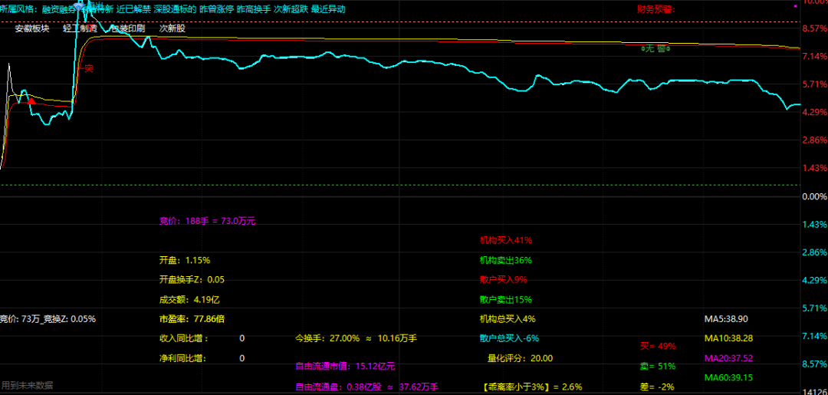Click the 散户买入9% text
This screenshot has height=395, width=828.
[x=503, y=279]
